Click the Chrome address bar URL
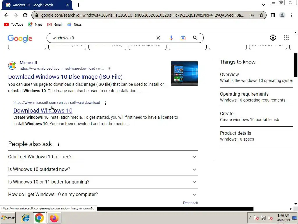This screenshot has height=224, width=298. 143,15
